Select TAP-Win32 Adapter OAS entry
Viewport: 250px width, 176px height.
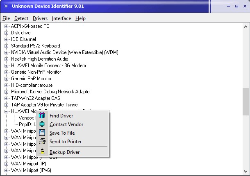pyautogui.click(x=36, y=98)
